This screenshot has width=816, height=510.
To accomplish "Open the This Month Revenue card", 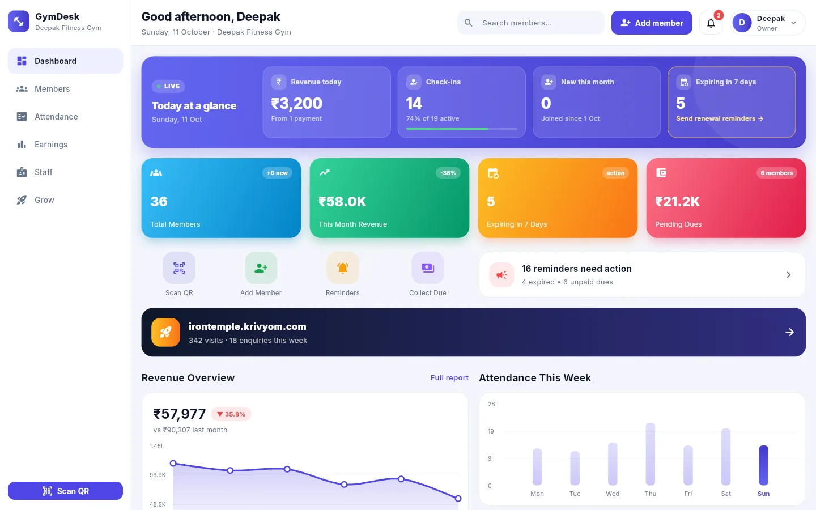I will (389, 198).
